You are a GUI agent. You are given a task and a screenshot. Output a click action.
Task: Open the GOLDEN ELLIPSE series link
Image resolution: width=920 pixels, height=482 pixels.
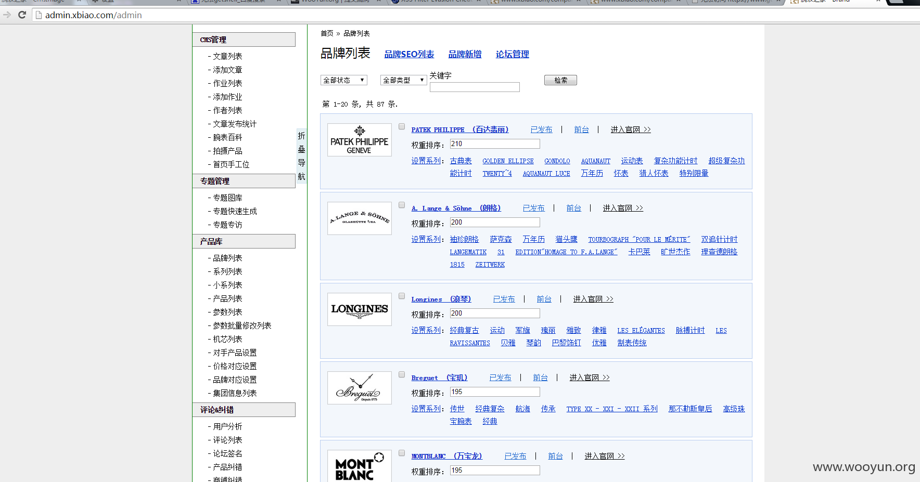508,161
